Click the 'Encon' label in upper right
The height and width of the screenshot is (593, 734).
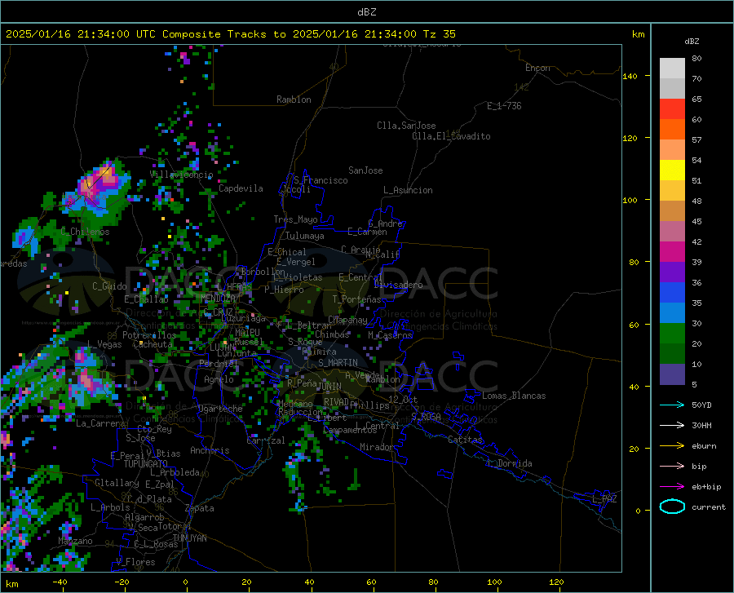coord(537,68)
